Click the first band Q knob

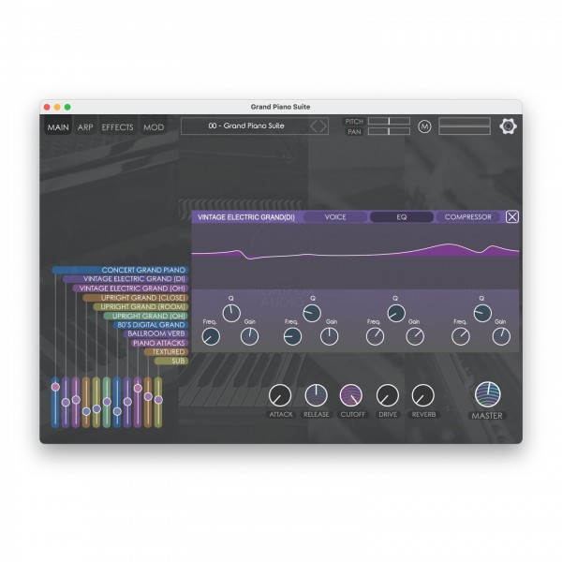pos(231,313)
